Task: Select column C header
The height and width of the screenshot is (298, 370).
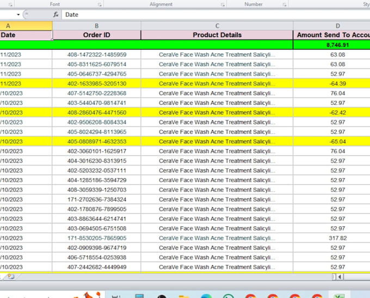Action: click(217, 26)
